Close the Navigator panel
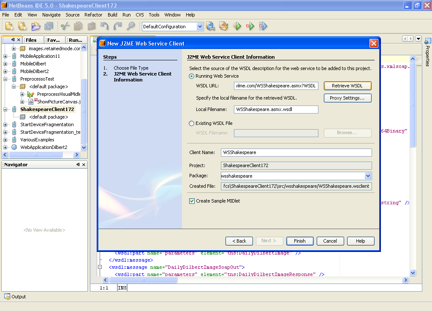Screen dimensions: 432x311 [84, 165]
